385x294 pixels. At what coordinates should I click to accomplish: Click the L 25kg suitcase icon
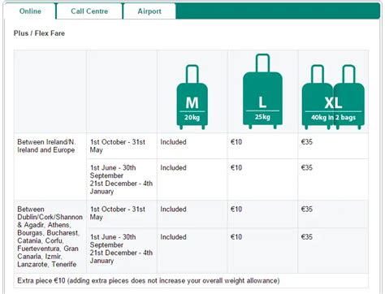262,92
